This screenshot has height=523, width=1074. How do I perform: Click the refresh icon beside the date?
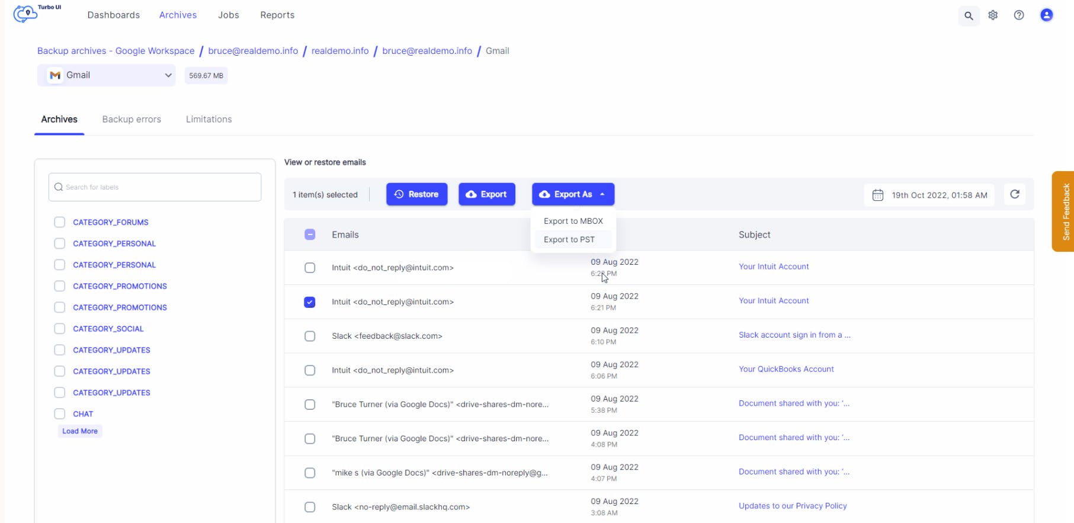pyautogui.click(x=1015, y=194)
